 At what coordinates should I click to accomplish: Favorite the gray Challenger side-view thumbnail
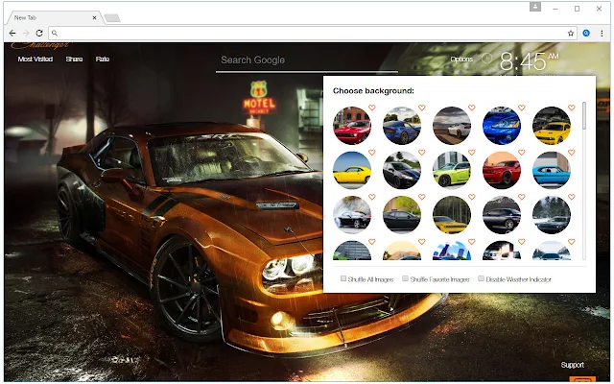(x=522, y=197)
